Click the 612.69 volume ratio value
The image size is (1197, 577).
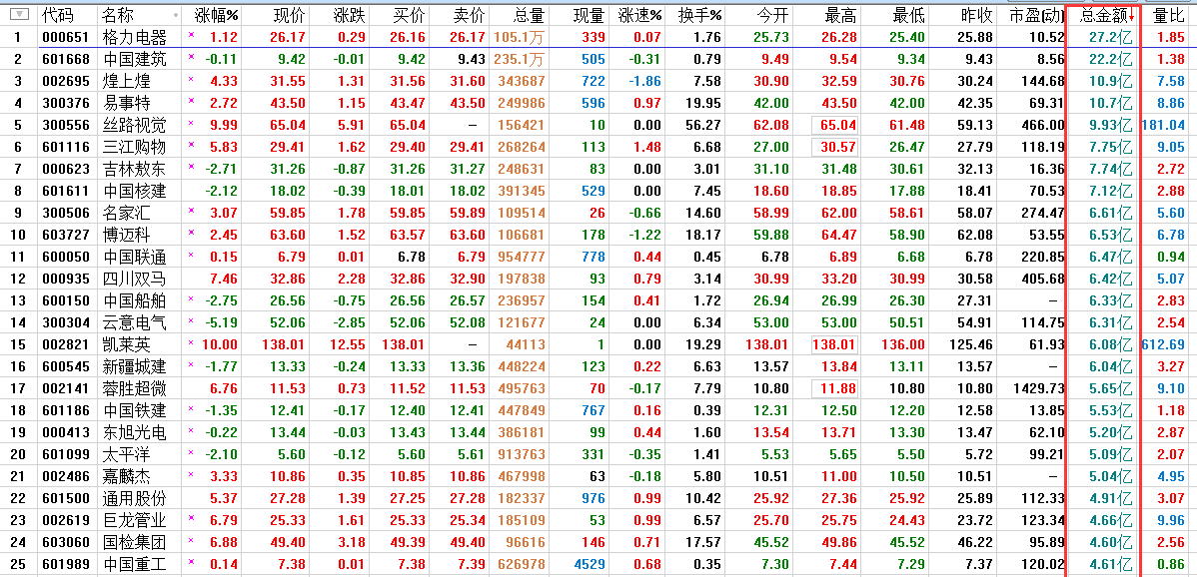pos(1163,345)
